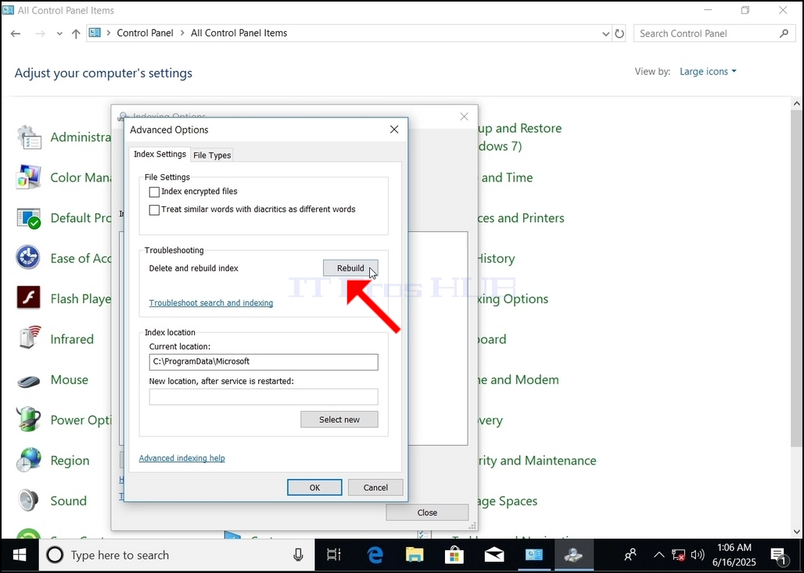
Task: Open the Mouse settings icon
Action: 29,380
